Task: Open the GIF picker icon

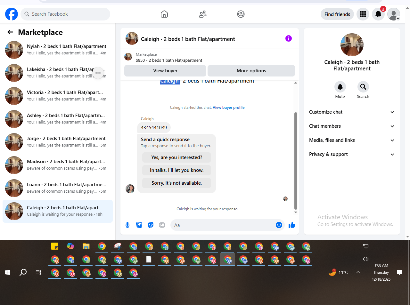Action: point(162,225)
